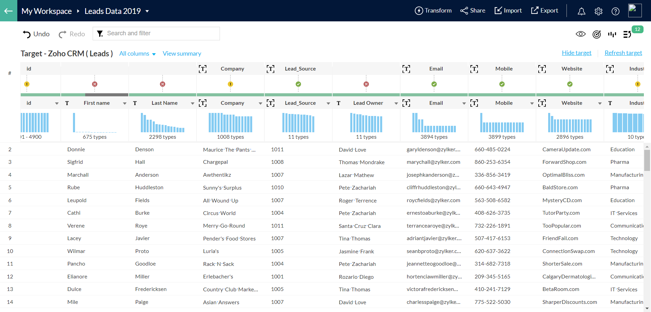The height and width of the screenshot is (312, 651).
Task: Click the vertical scrollbar thumb
Action: pyautogui.click(x=647, y=160)
